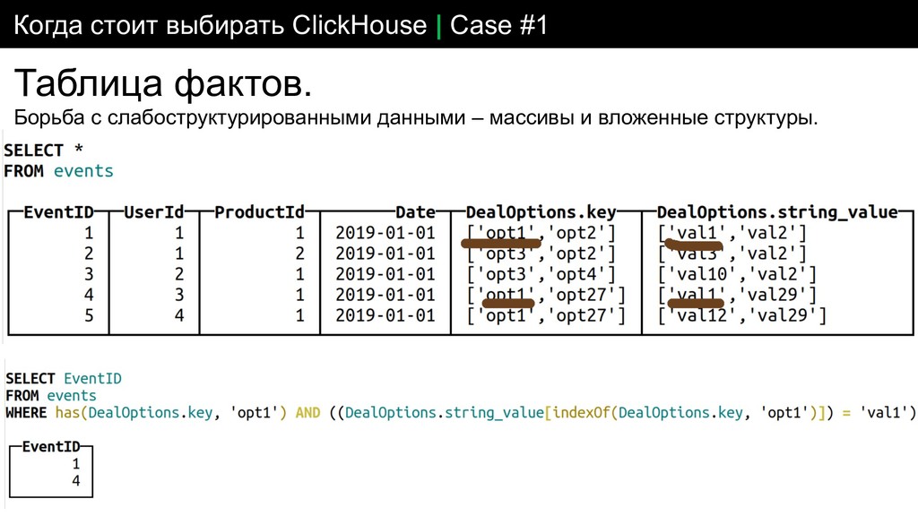
Task: Click the 'Case #1' label in header
Action: [x=498, y=25]
